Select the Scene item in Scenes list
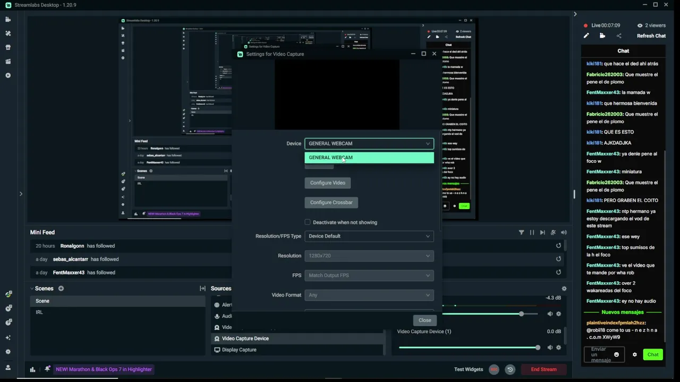The image size is (680, 382). click(118, 301)
